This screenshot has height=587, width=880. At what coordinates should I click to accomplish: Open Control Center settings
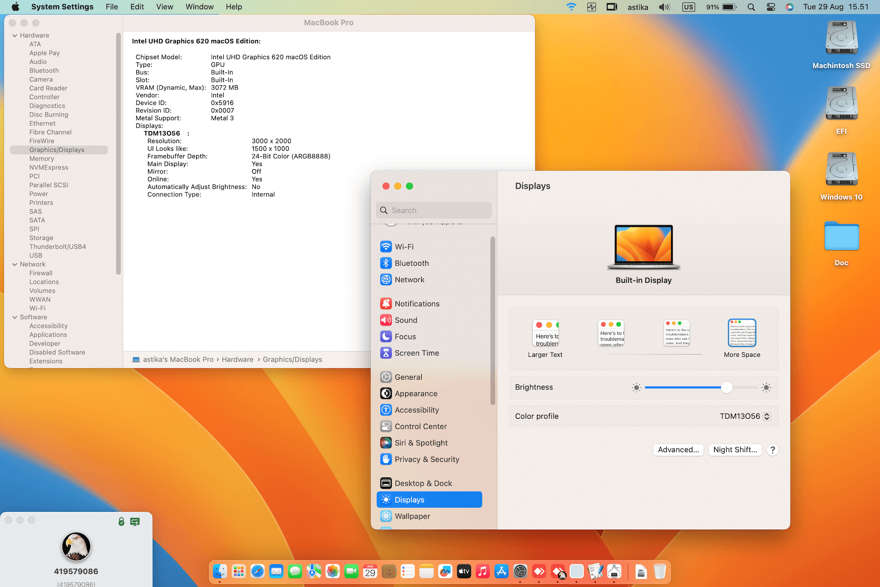420,426
